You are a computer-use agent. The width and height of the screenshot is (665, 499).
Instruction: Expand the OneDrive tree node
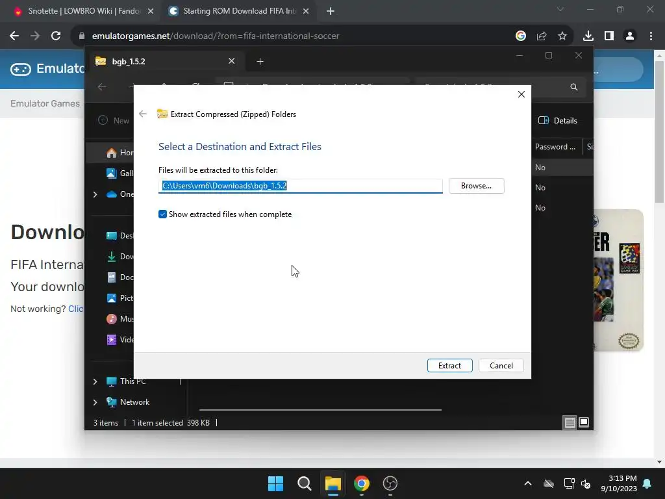[x=95, y=194]
